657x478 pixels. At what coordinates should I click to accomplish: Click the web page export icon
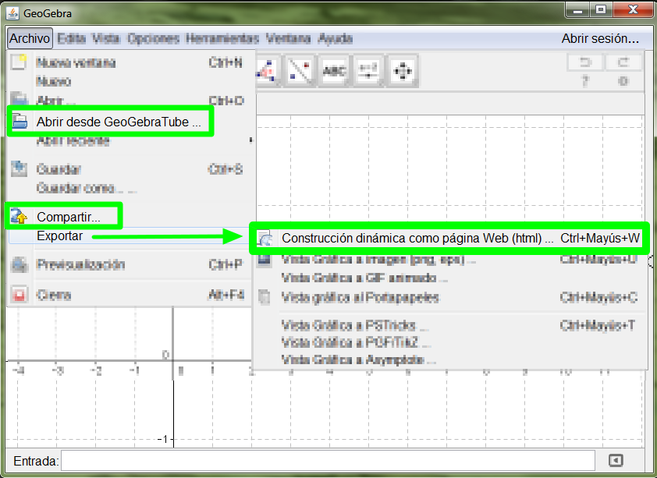tap(265, 239)
